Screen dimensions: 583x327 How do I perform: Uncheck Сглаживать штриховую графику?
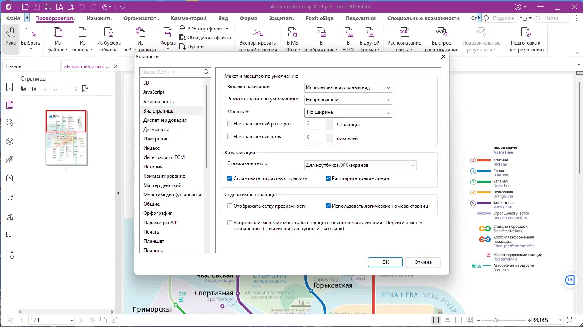pos(230,178)
